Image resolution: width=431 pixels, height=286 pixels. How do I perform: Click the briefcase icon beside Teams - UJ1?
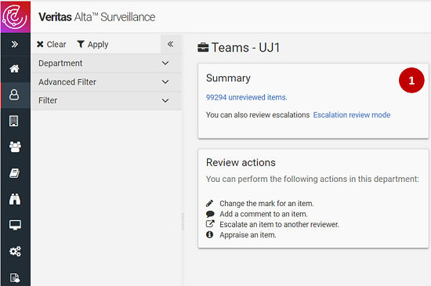[x=203, y=48]
